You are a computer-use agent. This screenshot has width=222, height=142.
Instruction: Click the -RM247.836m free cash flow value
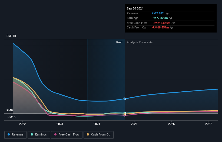click(x=161, y=23)
